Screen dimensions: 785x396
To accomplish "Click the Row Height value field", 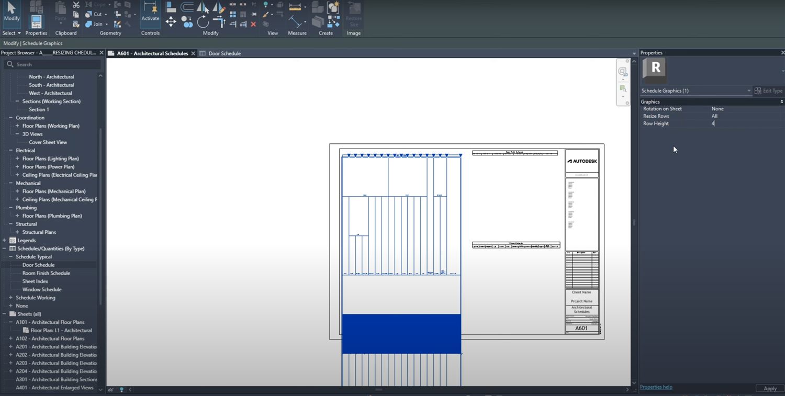I will coord(746,123).
